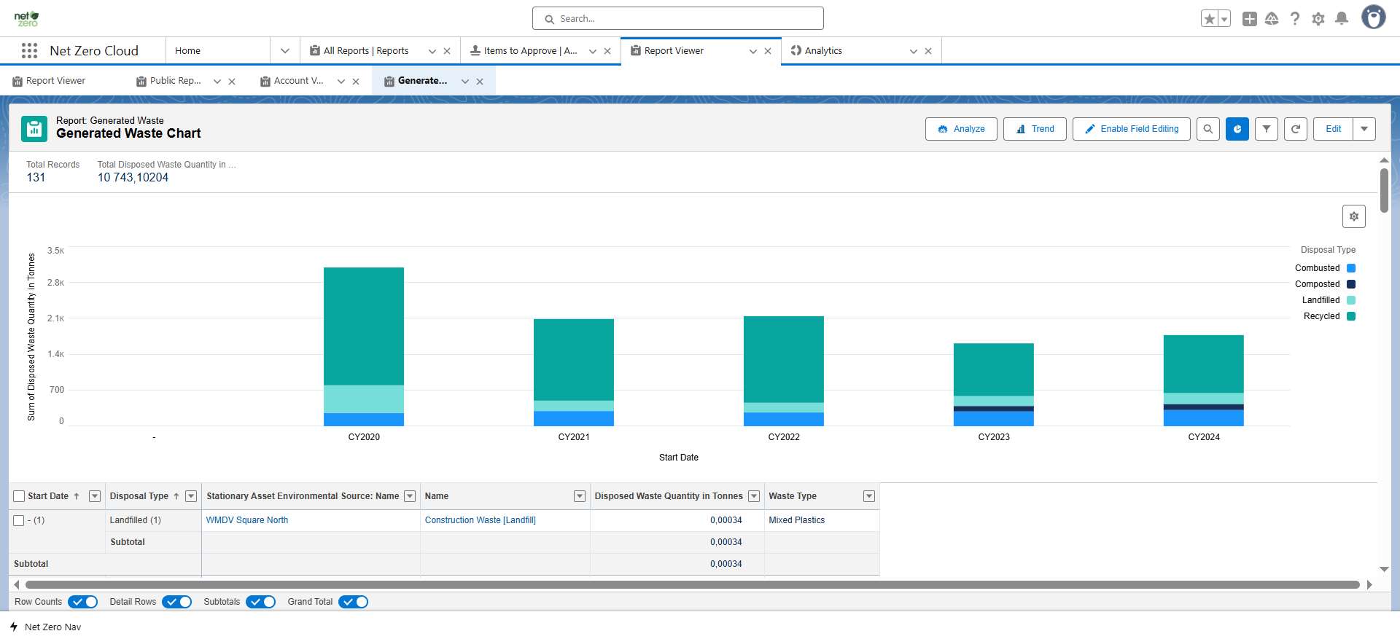The image size is (1400, 639).
Task: Click Enable Field Editing button
Action: [x=1132, y=129]
